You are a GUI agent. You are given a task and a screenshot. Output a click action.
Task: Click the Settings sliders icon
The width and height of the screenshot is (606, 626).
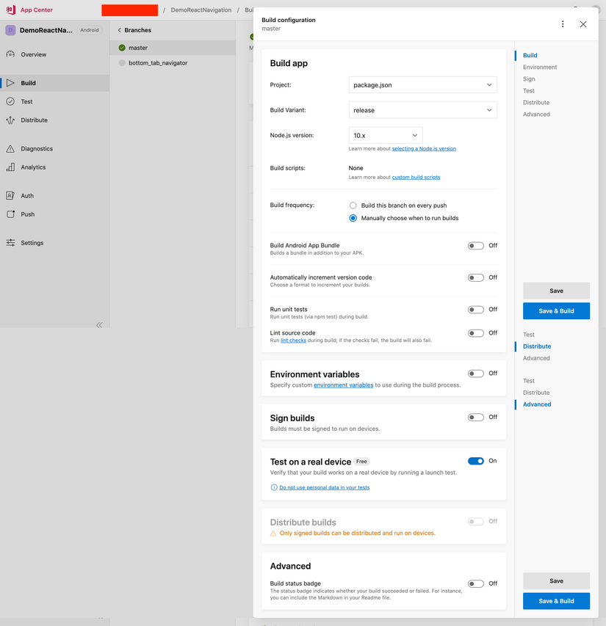[10, 243]
